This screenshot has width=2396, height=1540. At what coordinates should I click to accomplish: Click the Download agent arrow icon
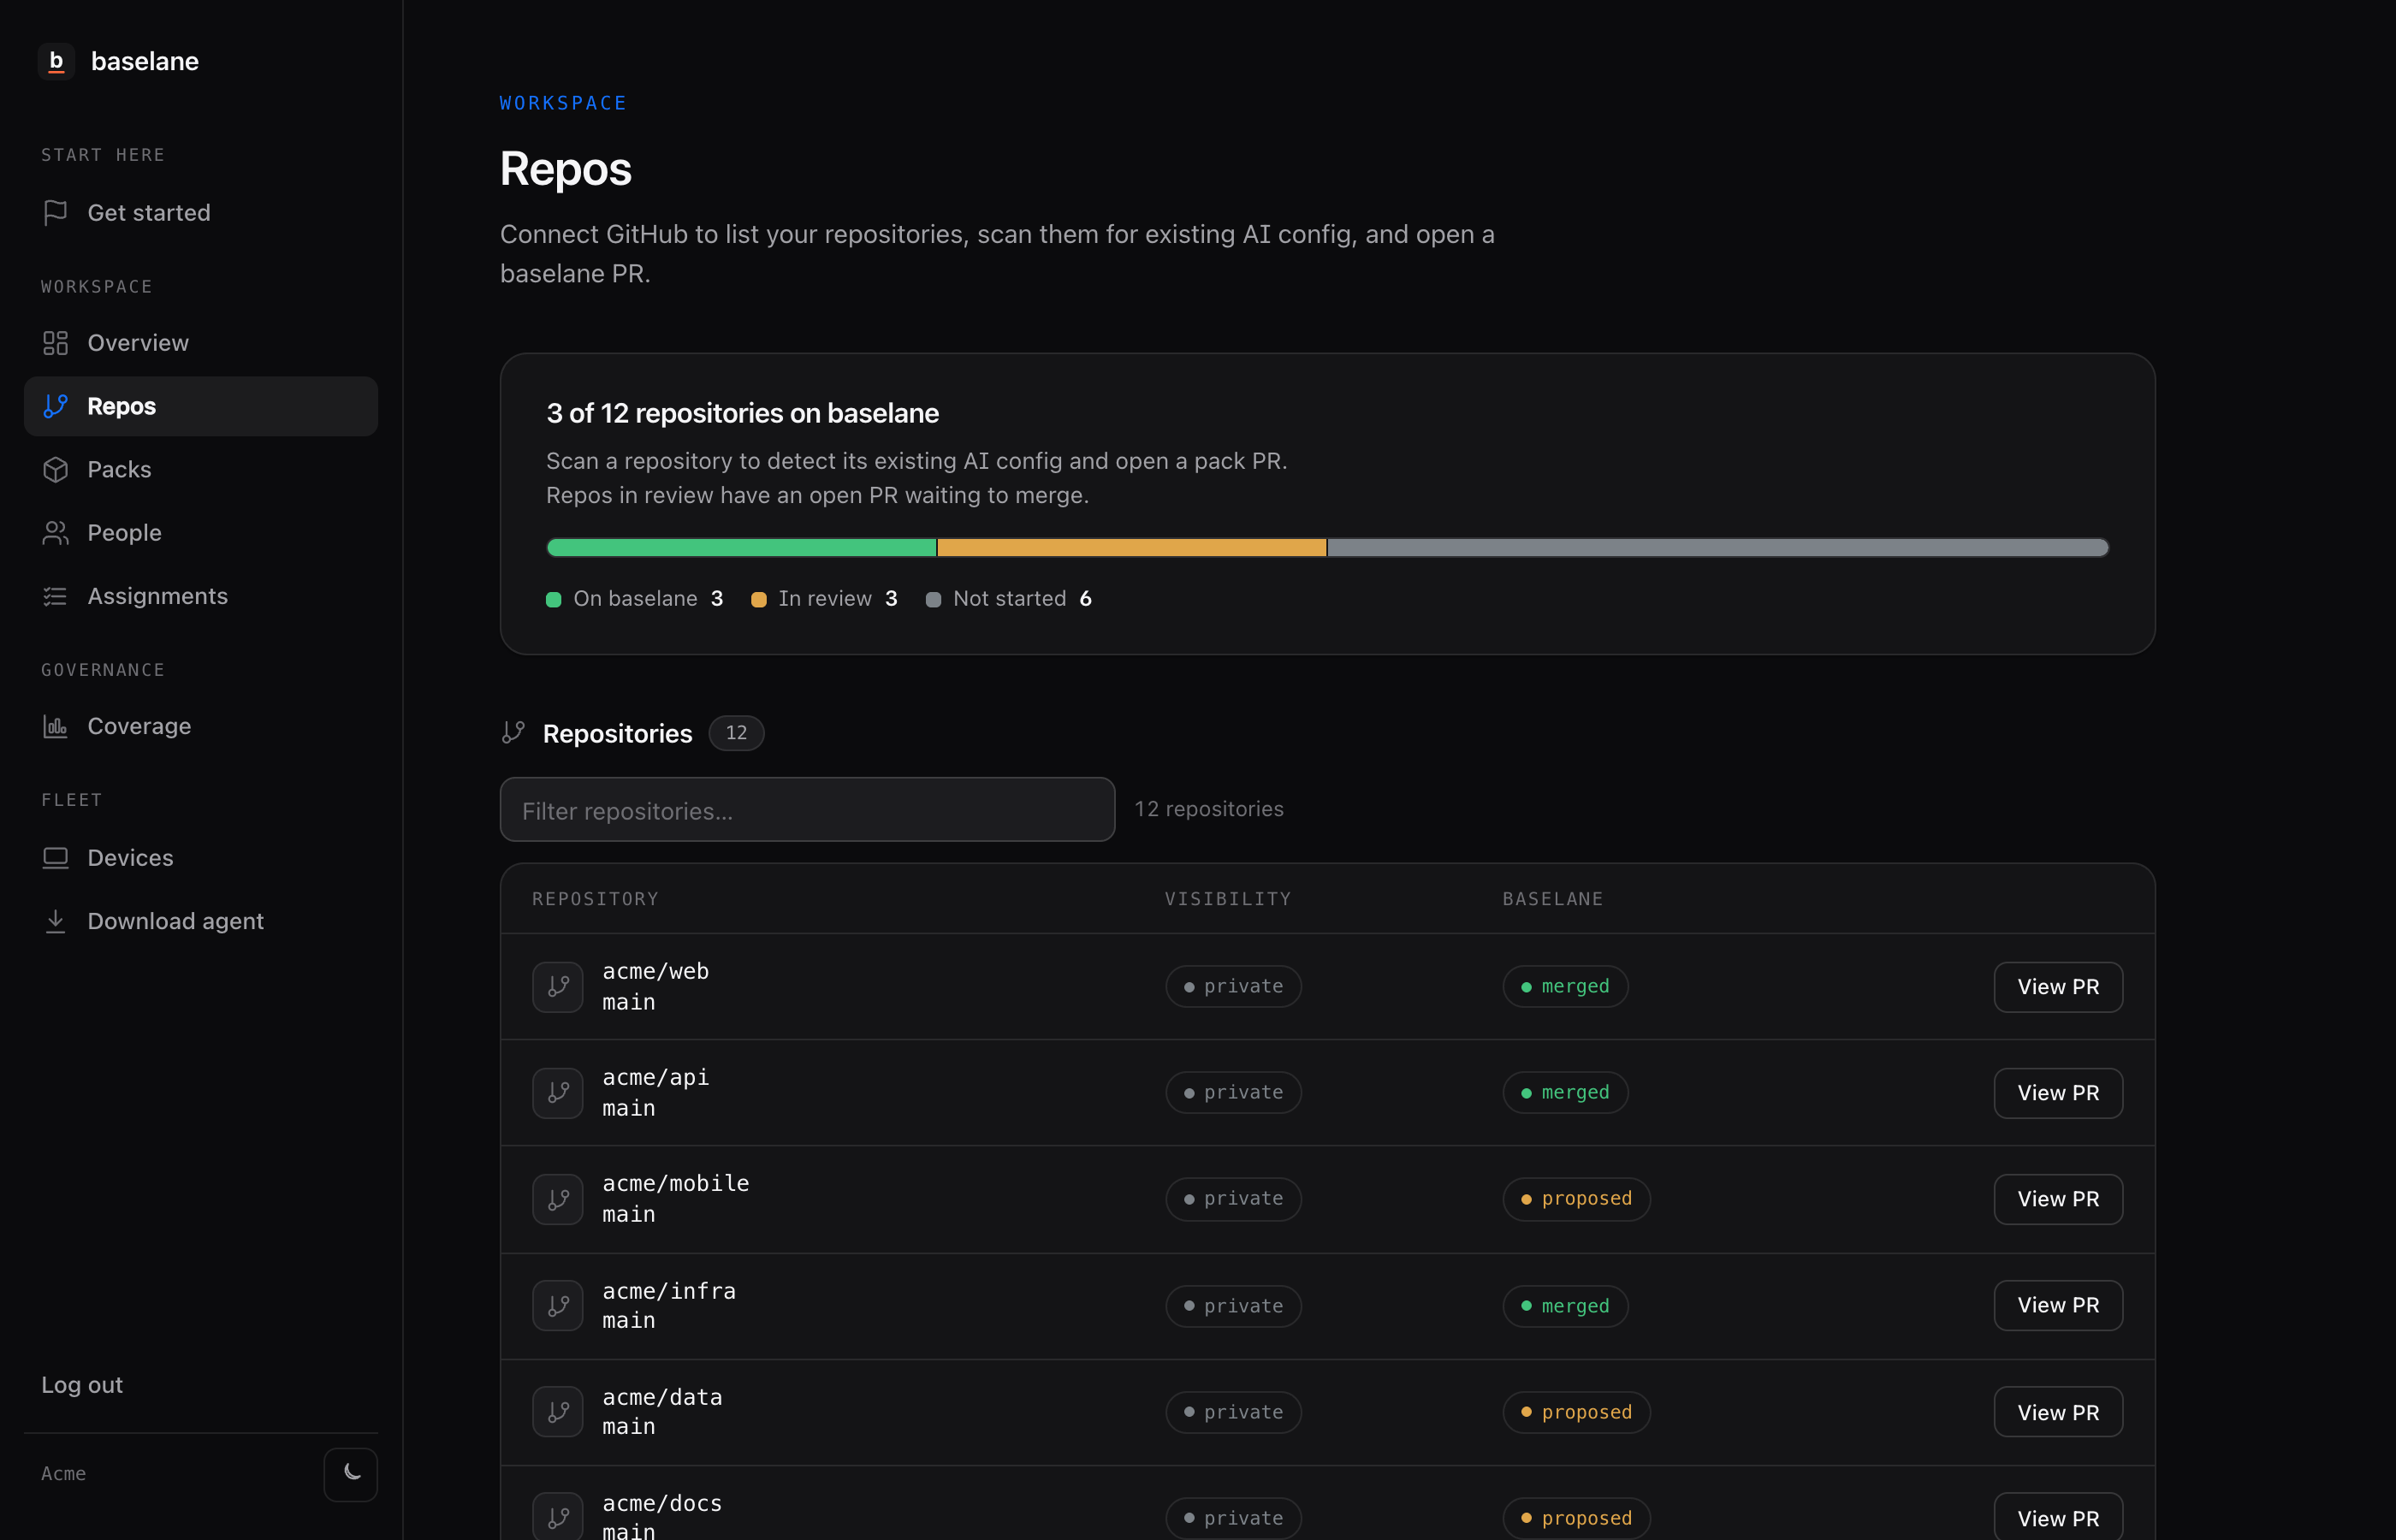pyautogui.click(x=55, y=921)
